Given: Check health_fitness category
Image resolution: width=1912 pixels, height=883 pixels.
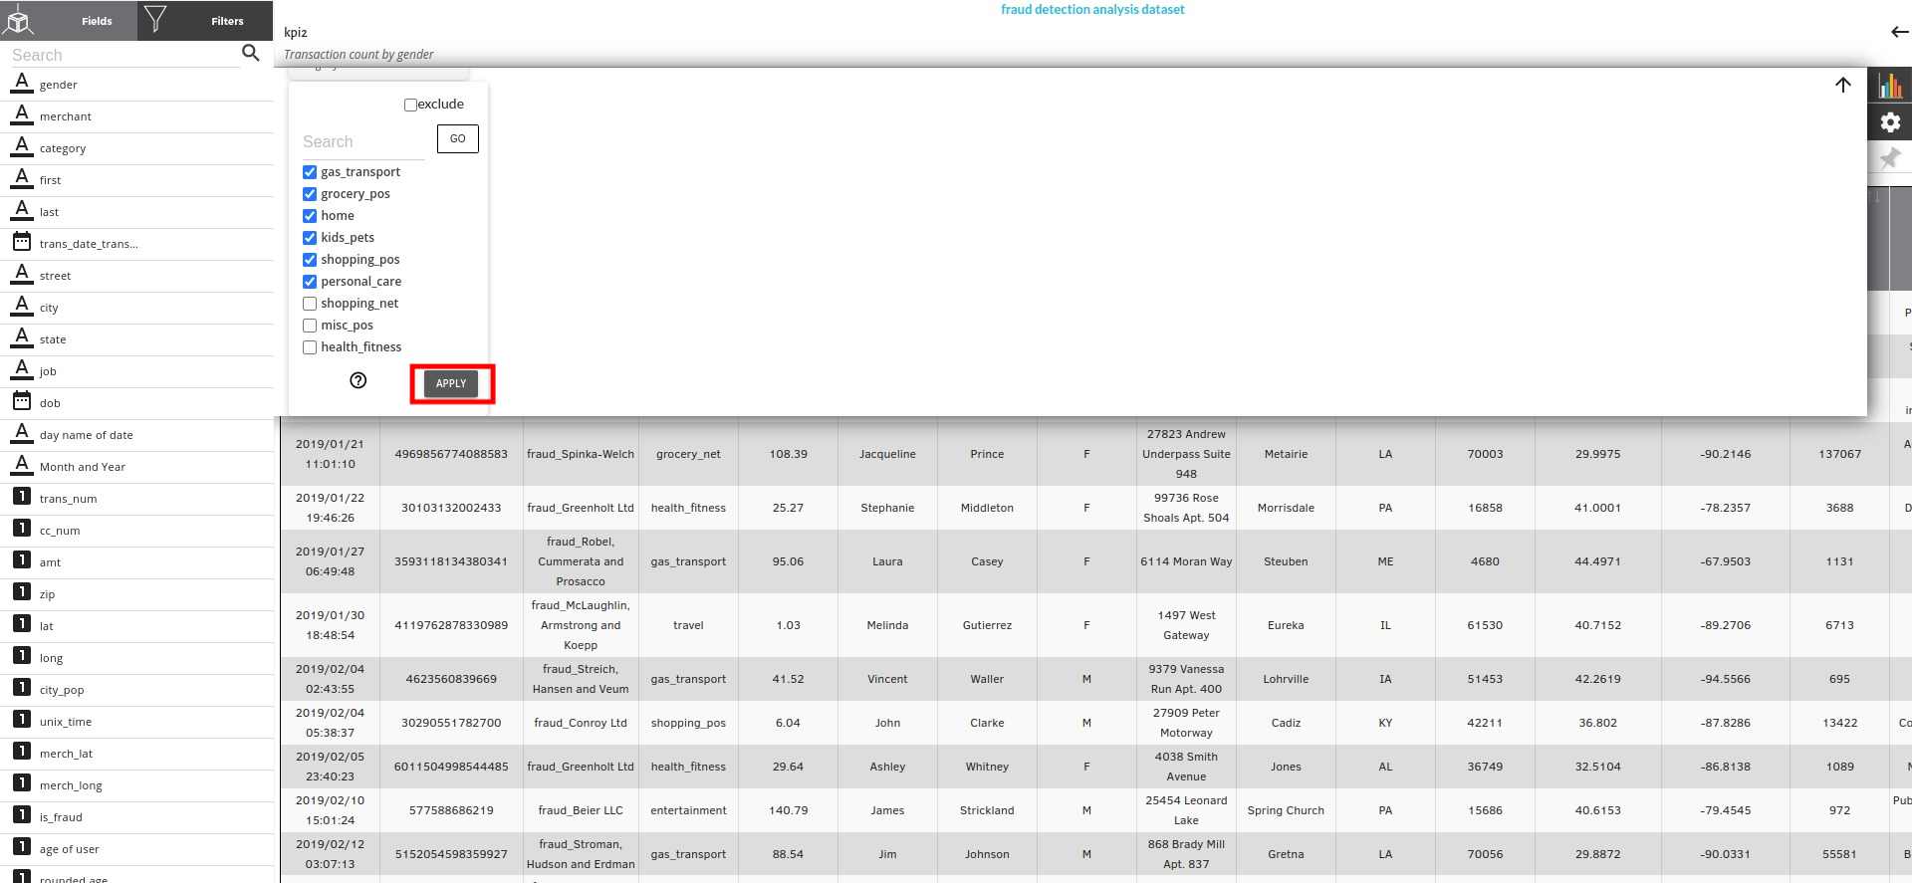Looking at the screenshot, I should click(x=310, y=347).
